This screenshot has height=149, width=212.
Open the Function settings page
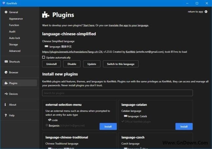(x=14, y=25)
